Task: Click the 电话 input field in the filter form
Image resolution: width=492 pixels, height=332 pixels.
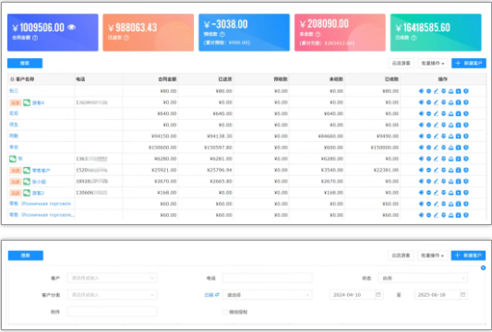Action: click(x=268, y=278)
